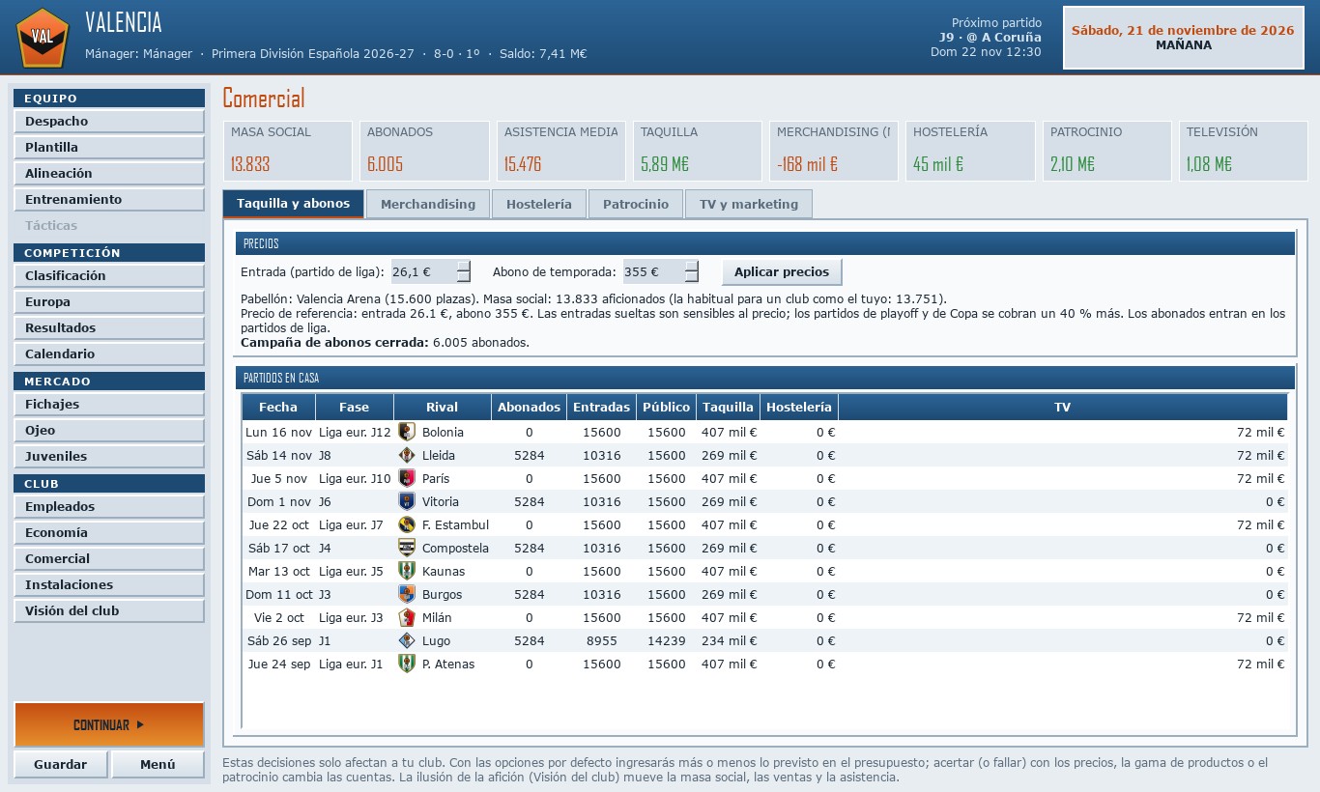
Task: Apply prices with Aplicar precios button
Action: pyautogui.click(x=782, y=272)
